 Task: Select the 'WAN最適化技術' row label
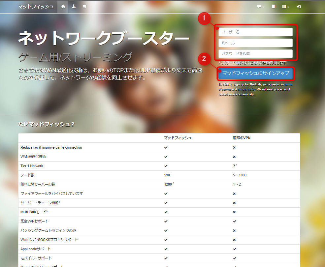33,157
